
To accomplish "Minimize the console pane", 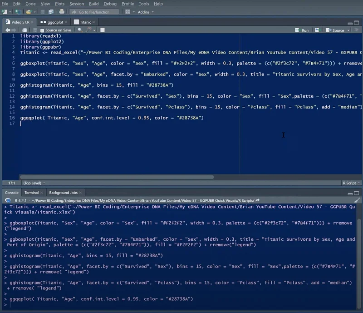I will [350, 193].
